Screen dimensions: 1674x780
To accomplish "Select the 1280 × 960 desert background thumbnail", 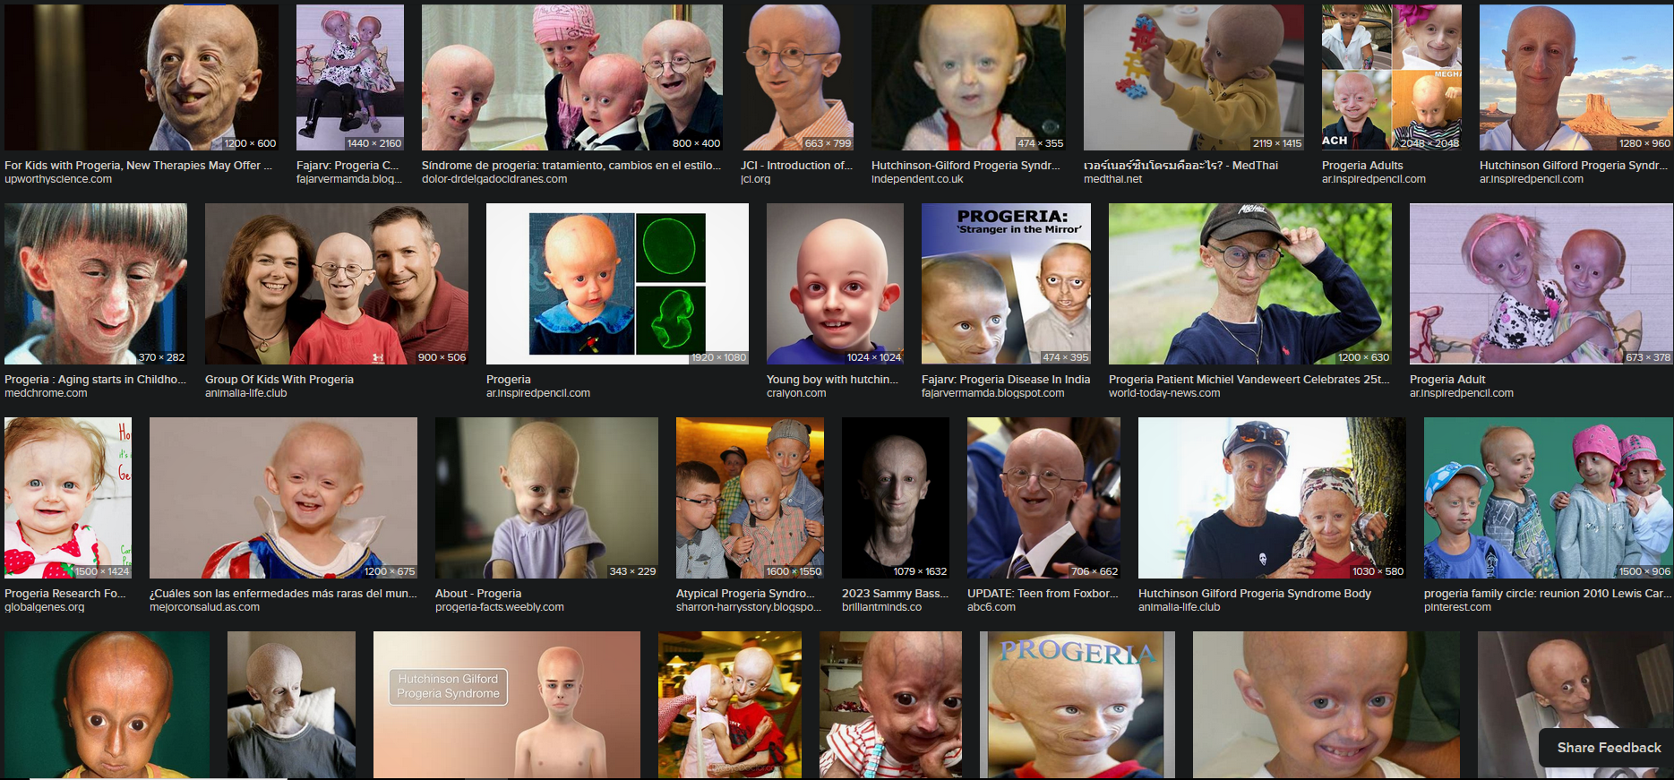I will 1576,78.
